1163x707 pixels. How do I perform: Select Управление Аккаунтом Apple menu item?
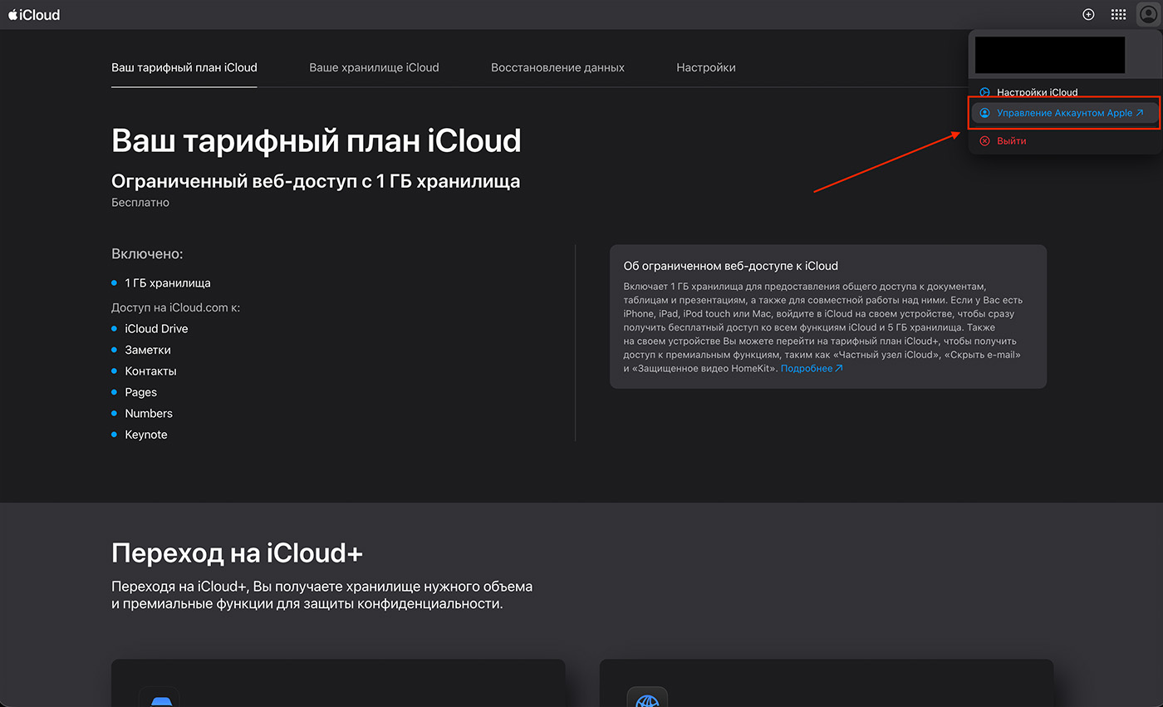pyautogui.click(x=1063, y=113)
